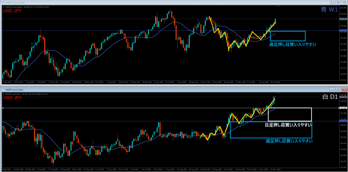Click the Daily chart window title icon
The image size is (348, 172).
(x=3, y=89)
